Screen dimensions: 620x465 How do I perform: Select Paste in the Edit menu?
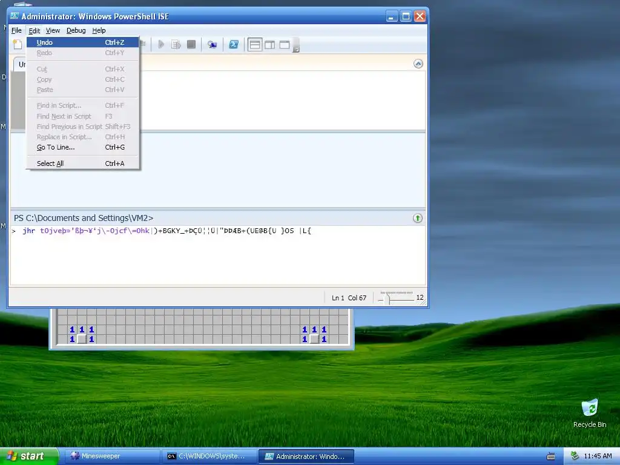click(82, 90)
